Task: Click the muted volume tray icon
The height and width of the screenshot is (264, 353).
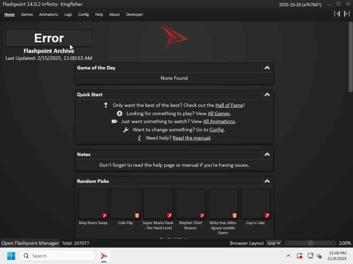Action: pyautogui.click(x=319, y=256)
